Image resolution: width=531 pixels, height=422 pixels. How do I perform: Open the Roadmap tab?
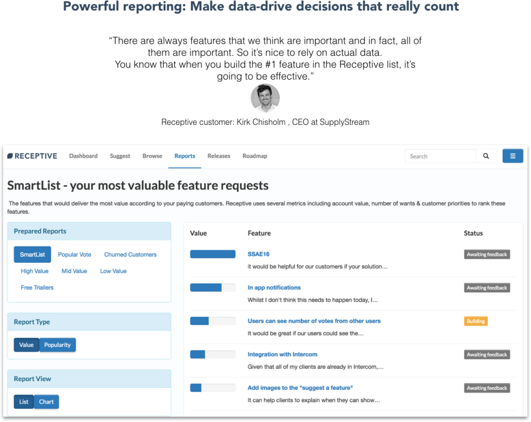point(254,156)
